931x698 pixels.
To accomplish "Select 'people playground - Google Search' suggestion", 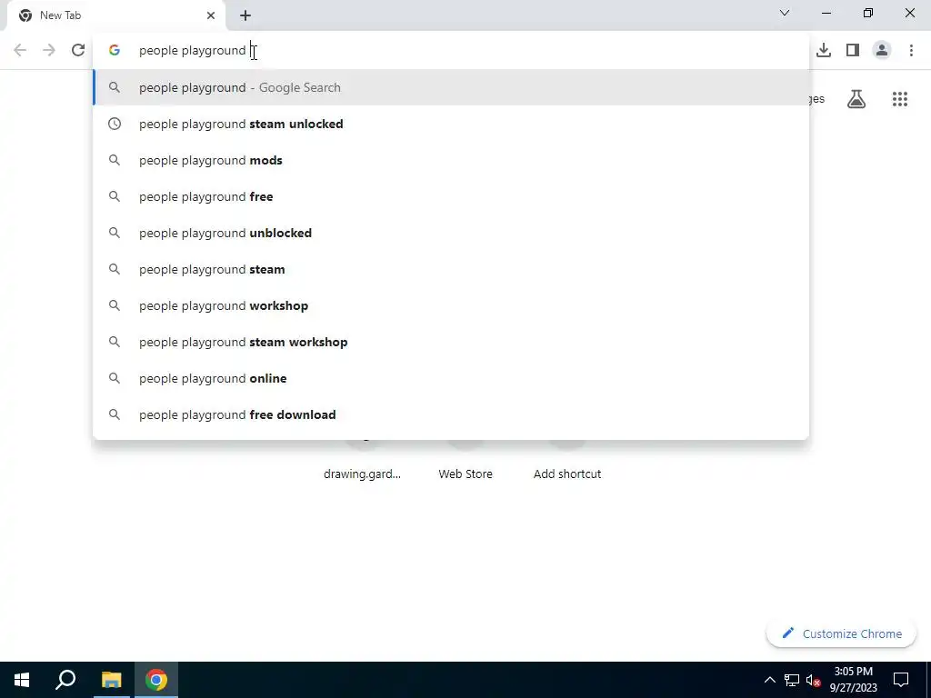I will click(x=451, y=87).
